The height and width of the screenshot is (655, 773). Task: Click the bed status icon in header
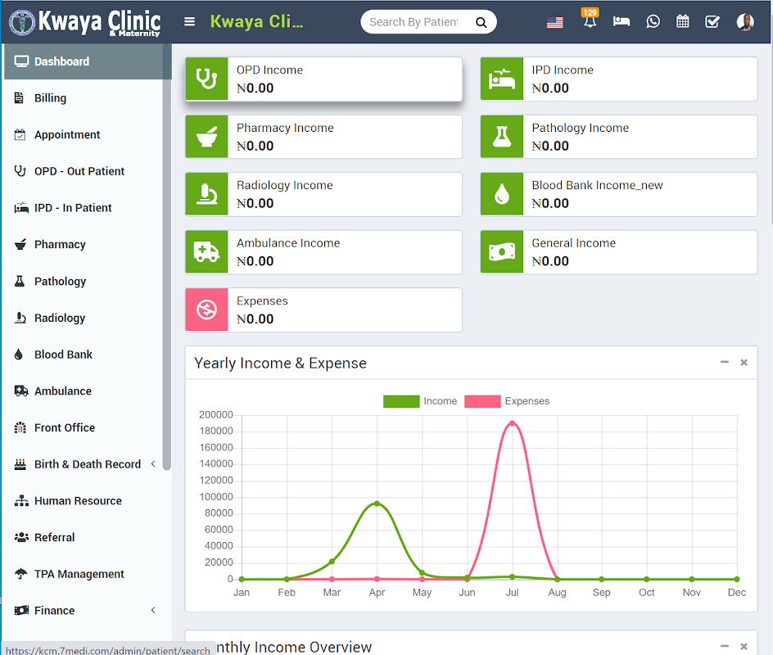(x=622, y=21)
